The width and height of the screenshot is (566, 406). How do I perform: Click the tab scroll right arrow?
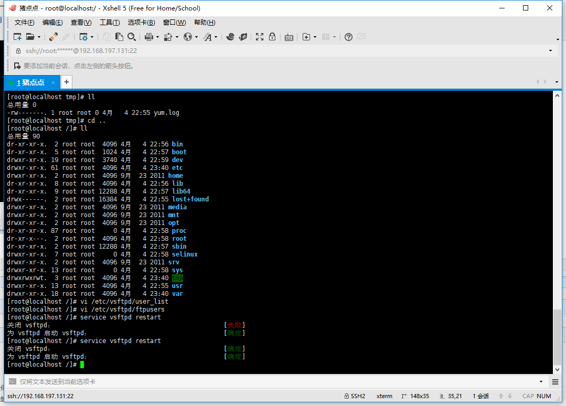pos(545,82)
